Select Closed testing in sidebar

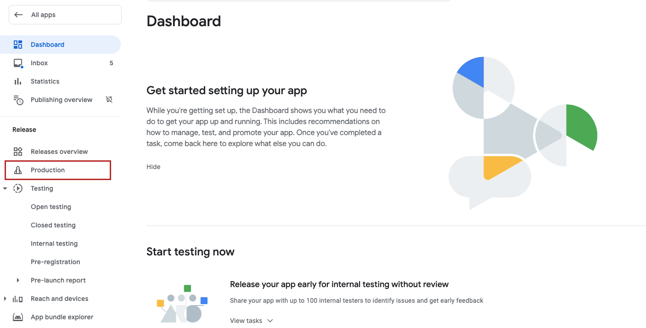[x=53, y=225]
